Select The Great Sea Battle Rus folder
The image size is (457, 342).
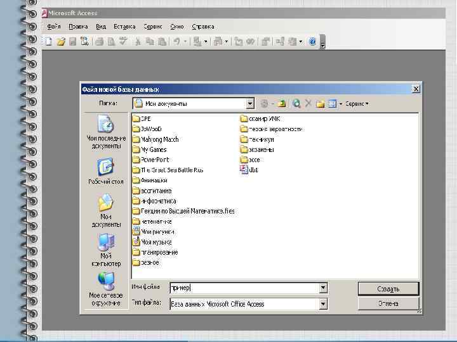pyautogui.click(x=168, y=170)
